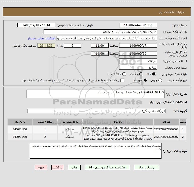Open مشاهده مدارک پیوستی (4) button
This screenshot has height=187, width=194.
tap(107, 167)
